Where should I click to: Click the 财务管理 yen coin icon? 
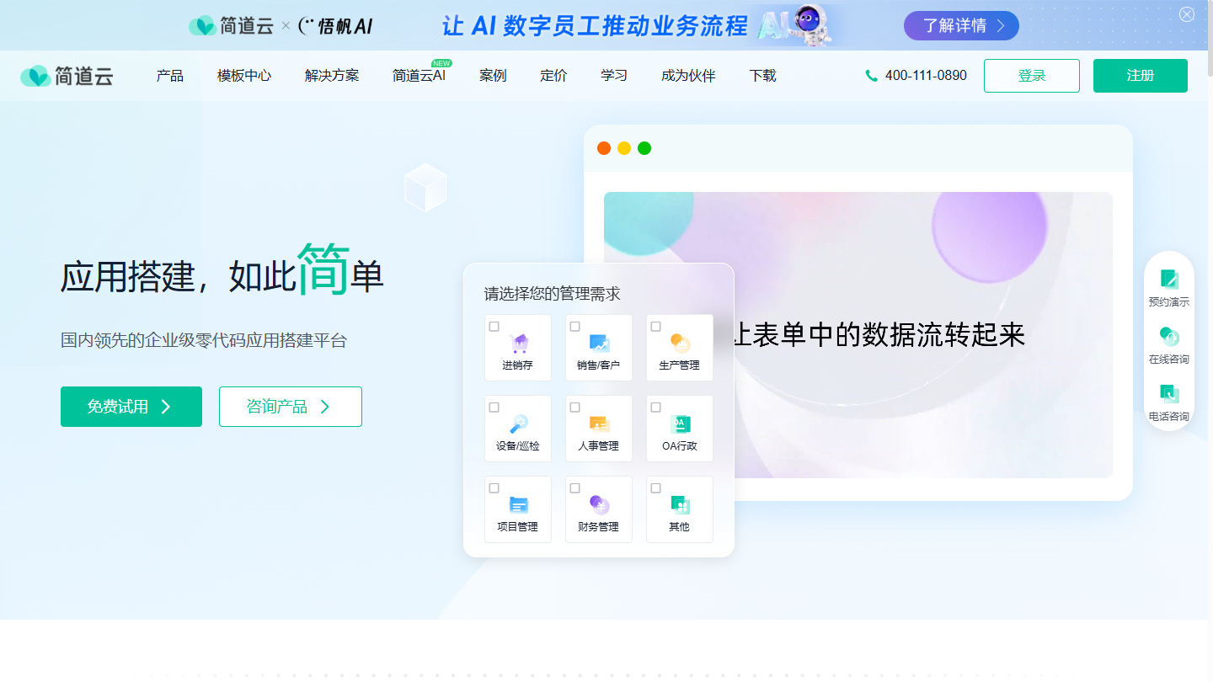coord(599,504)
